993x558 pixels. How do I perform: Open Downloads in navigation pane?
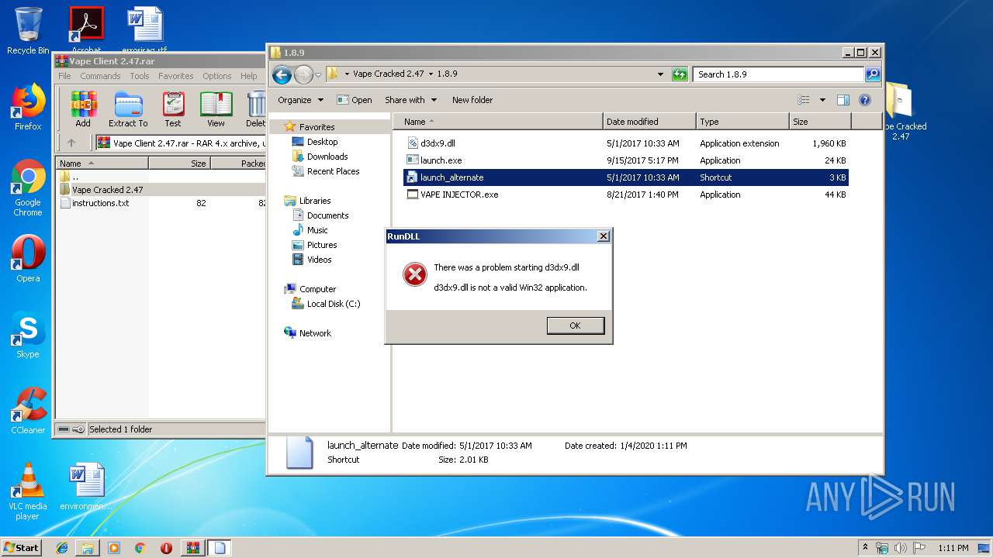tap(320, 157)
